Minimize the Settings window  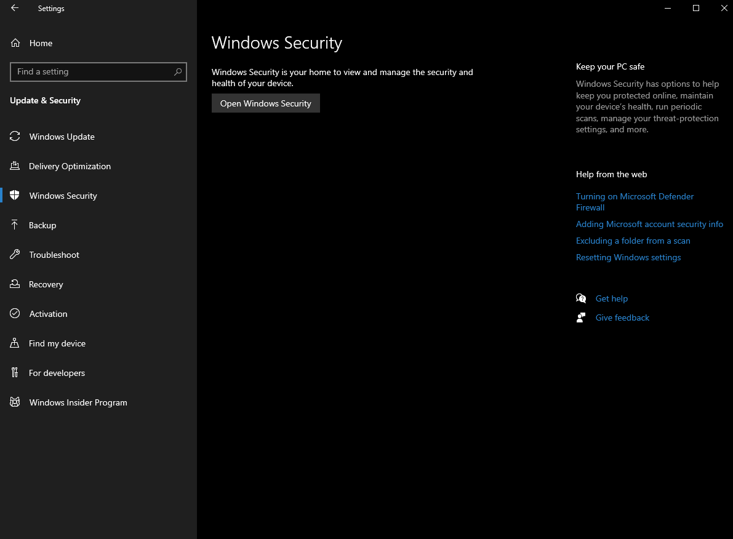pyautogui.click(x=668, y=8)
